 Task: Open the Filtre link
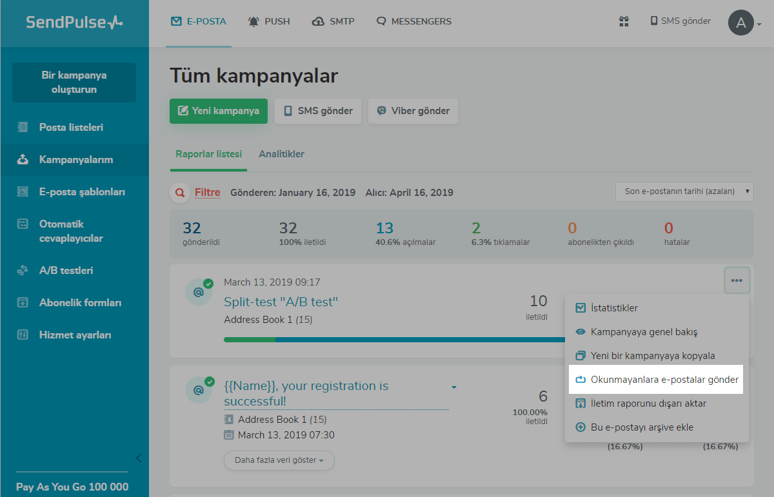tap(208, 193)
